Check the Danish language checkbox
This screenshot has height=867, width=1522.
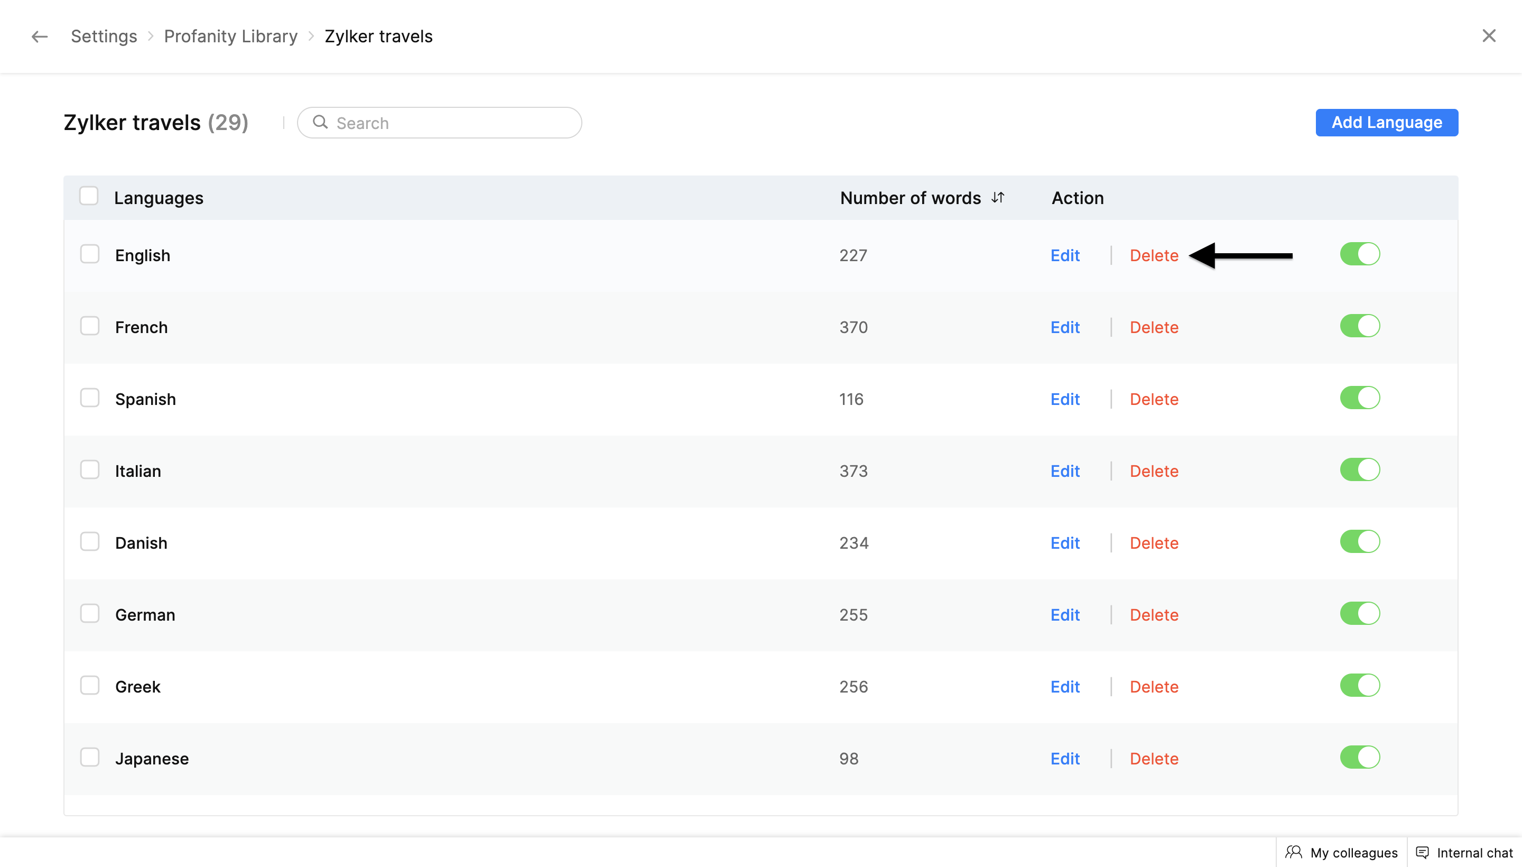point(90,542)
